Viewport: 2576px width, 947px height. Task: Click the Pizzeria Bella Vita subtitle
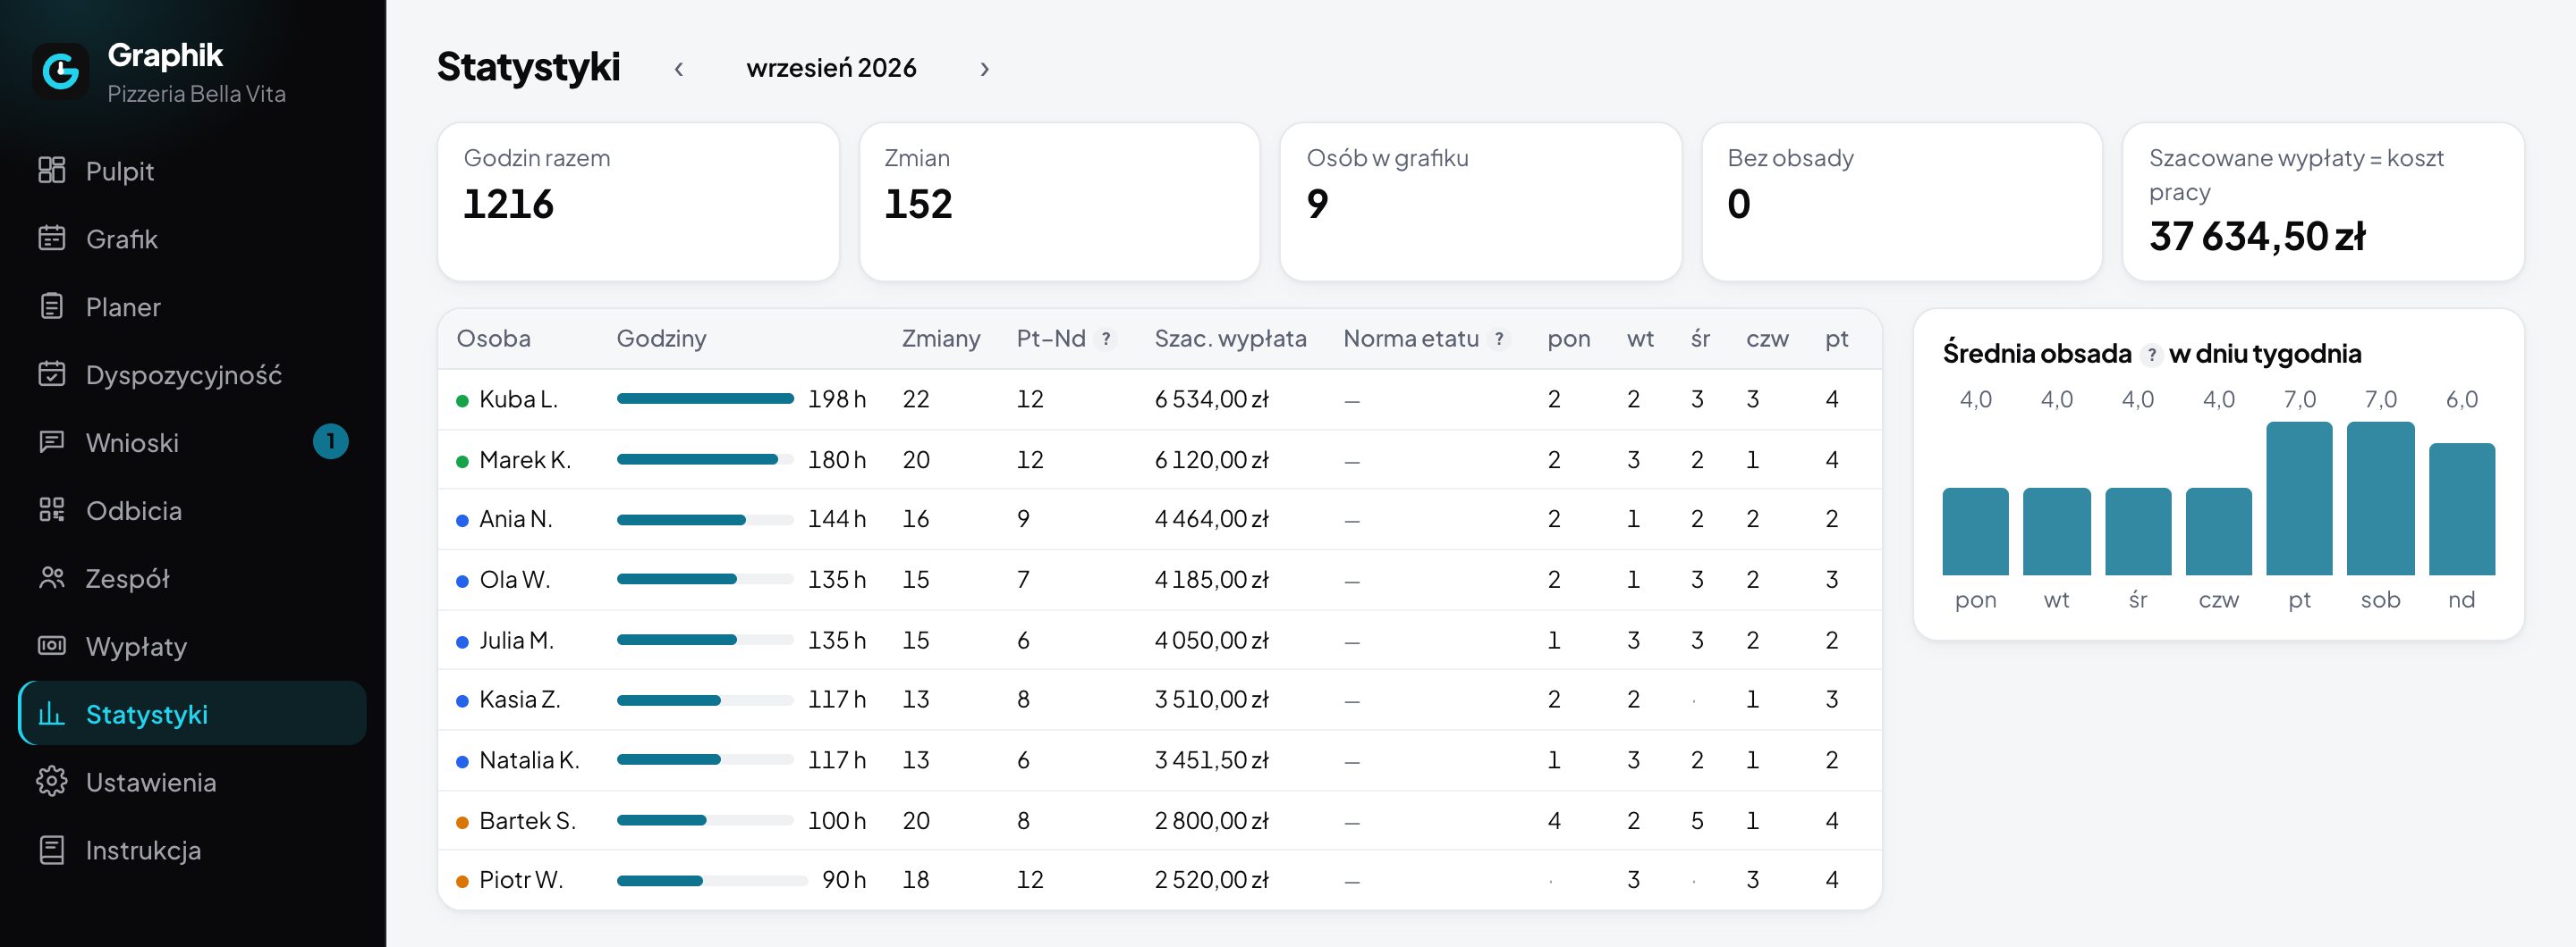click(x=196, y=94)
